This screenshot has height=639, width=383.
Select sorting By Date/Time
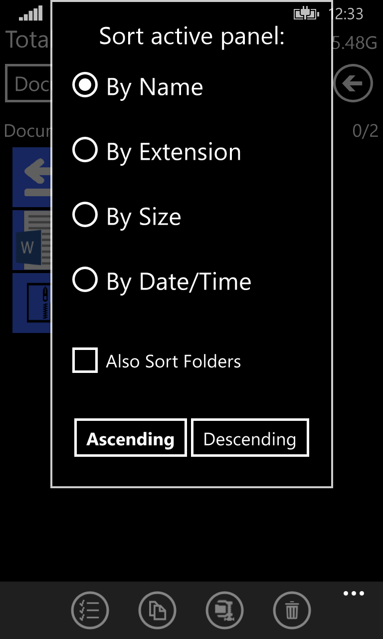pyautogui.click(x=85, y=280)
